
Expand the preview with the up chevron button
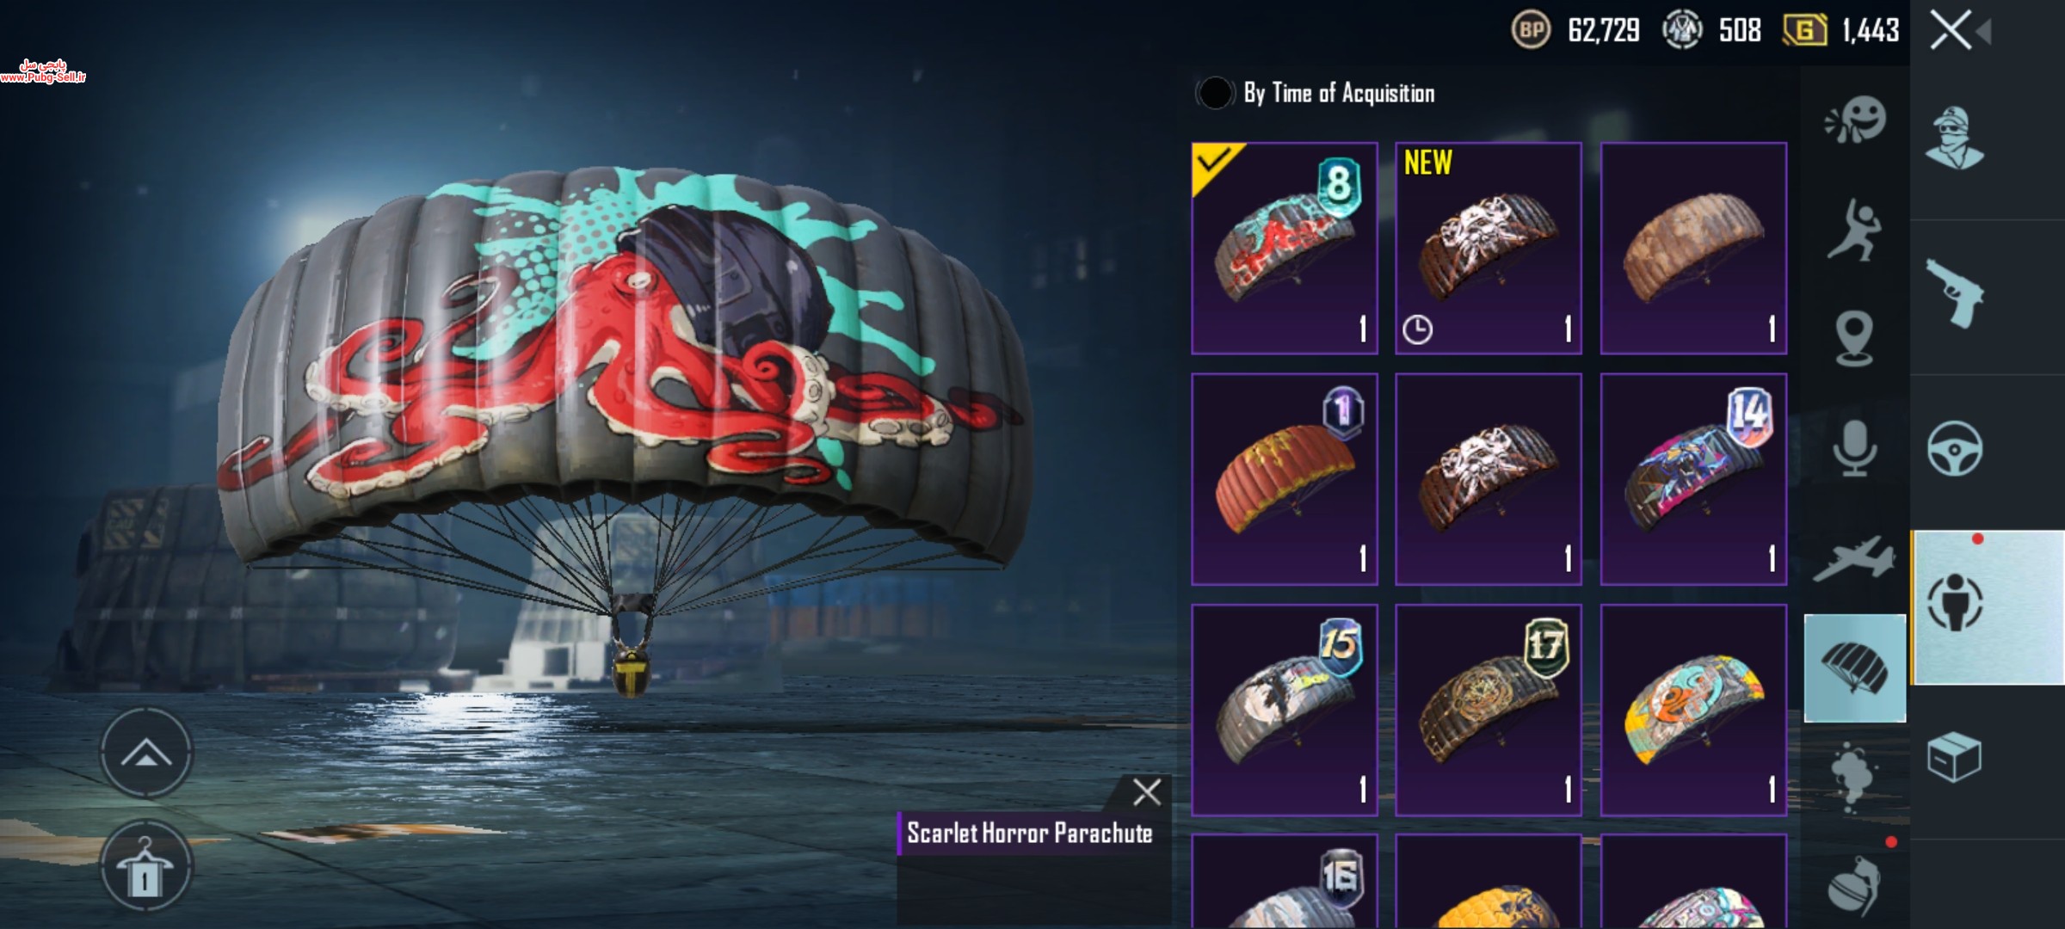(x=145, y=753)
